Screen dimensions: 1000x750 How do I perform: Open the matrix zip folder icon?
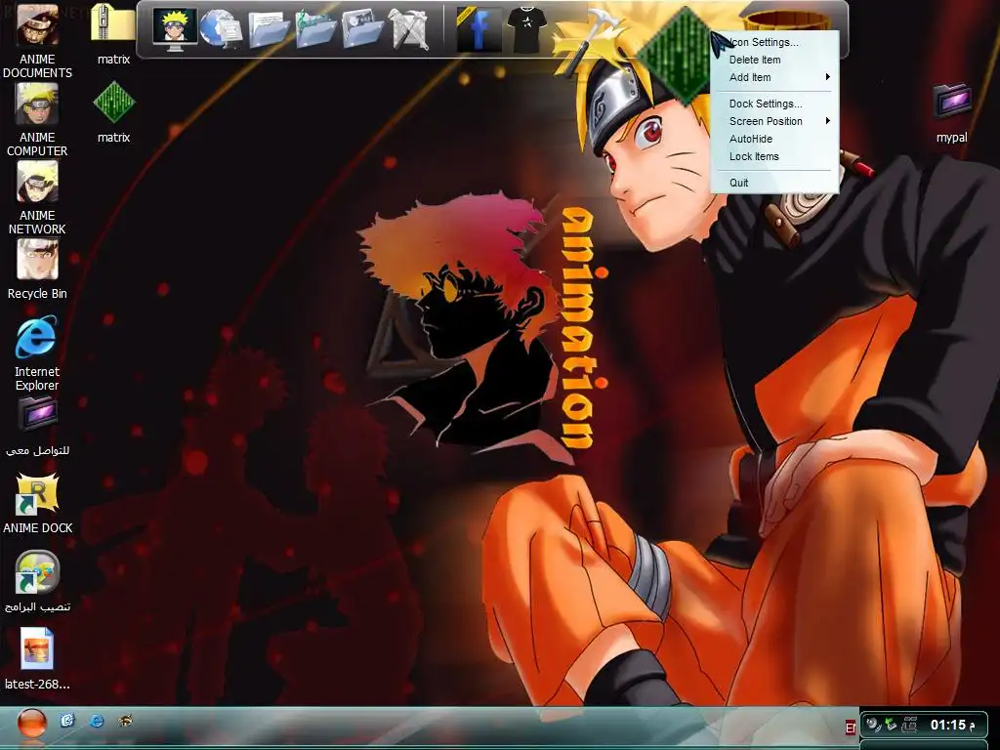click(113, 35)
